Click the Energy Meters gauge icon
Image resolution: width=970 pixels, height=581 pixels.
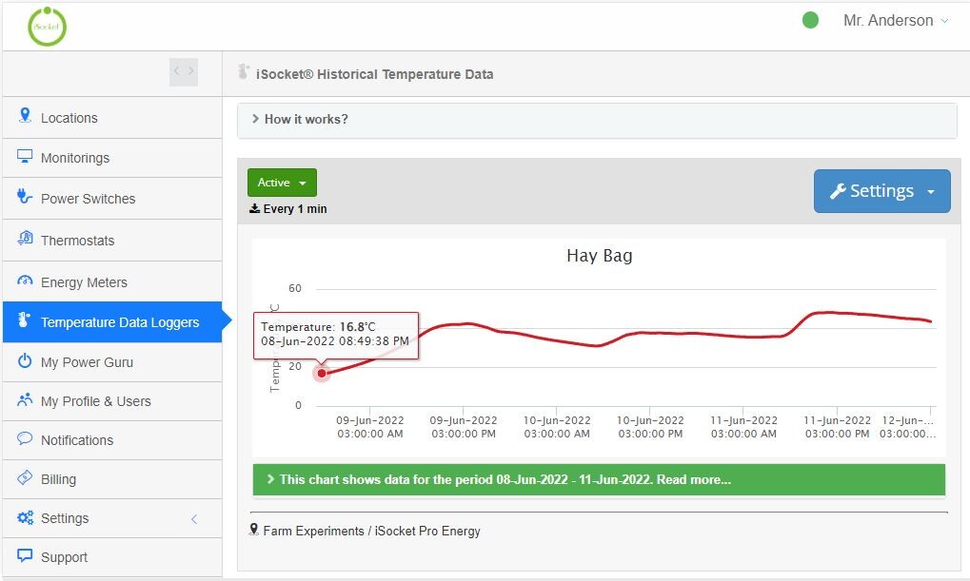click(x=25, y=281)
